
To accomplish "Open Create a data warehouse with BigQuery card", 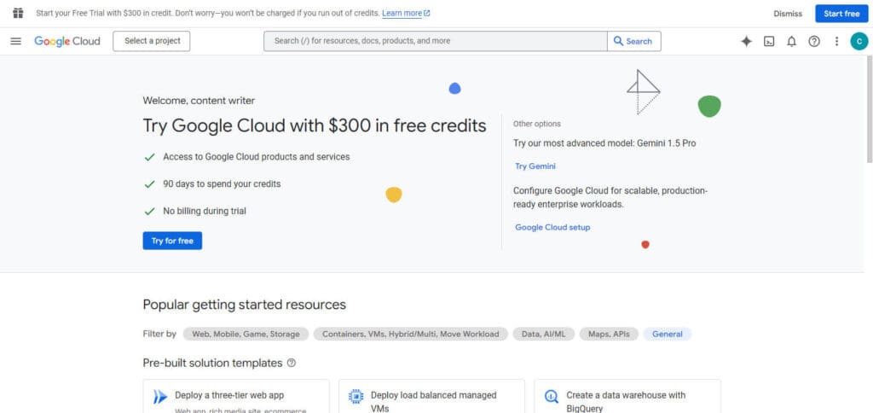I will [x=627, y=396].
